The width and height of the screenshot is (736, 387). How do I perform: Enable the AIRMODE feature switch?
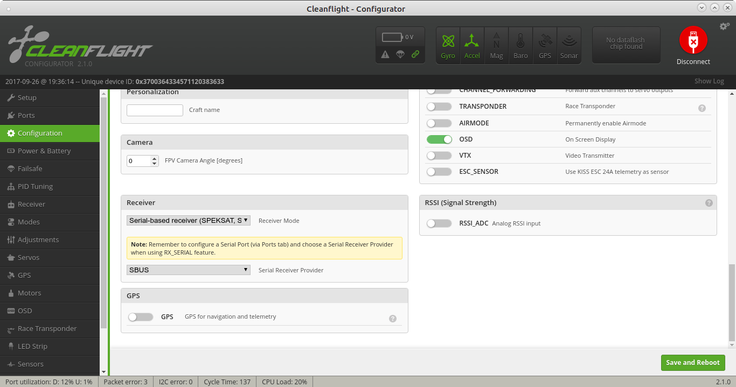pyautogui.click(x=439, y=123)
